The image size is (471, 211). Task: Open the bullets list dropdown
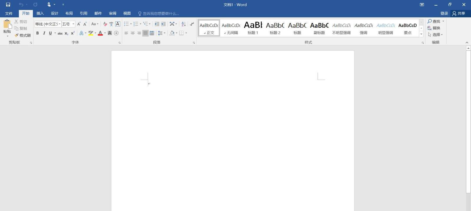[x=131, y=24]
